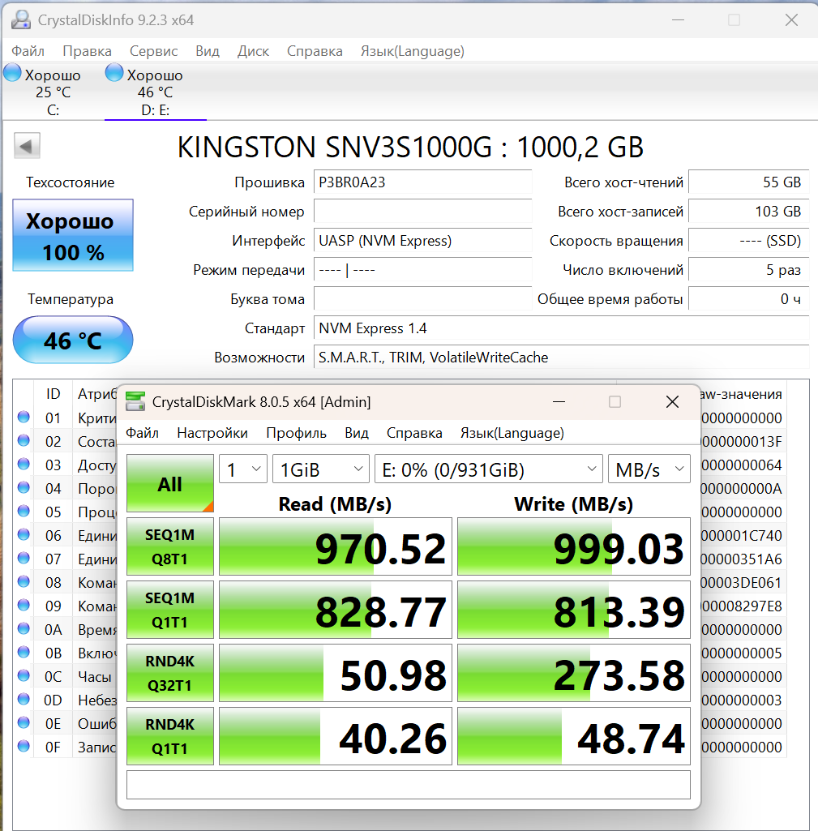This screenshot has height=831, width=818.
Task: Close the CrystalDiskMark window
Action: (x=672, y=402)
